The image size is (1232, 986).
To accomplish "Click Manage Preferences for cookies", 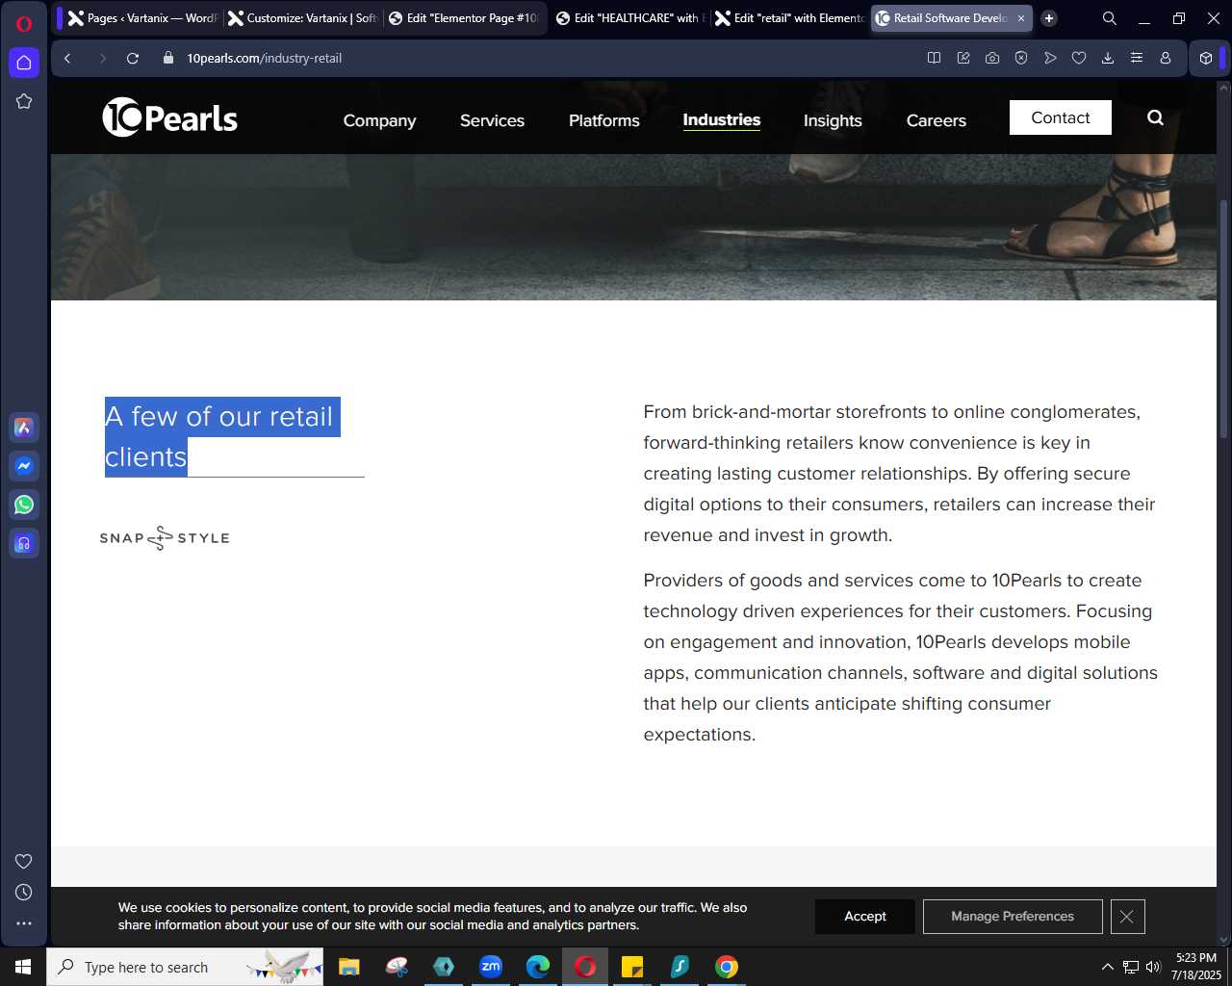I will click(1013, 917).
